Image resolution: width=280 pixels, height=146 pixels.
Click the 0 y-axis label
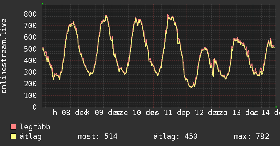[35, 107]
